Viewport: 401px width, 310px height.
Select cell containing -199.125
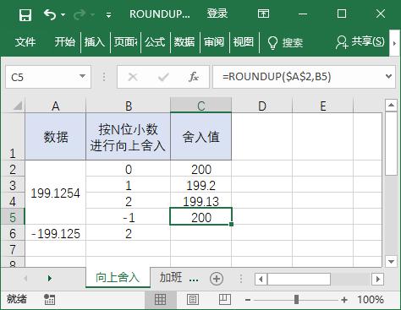coord(56,233)
